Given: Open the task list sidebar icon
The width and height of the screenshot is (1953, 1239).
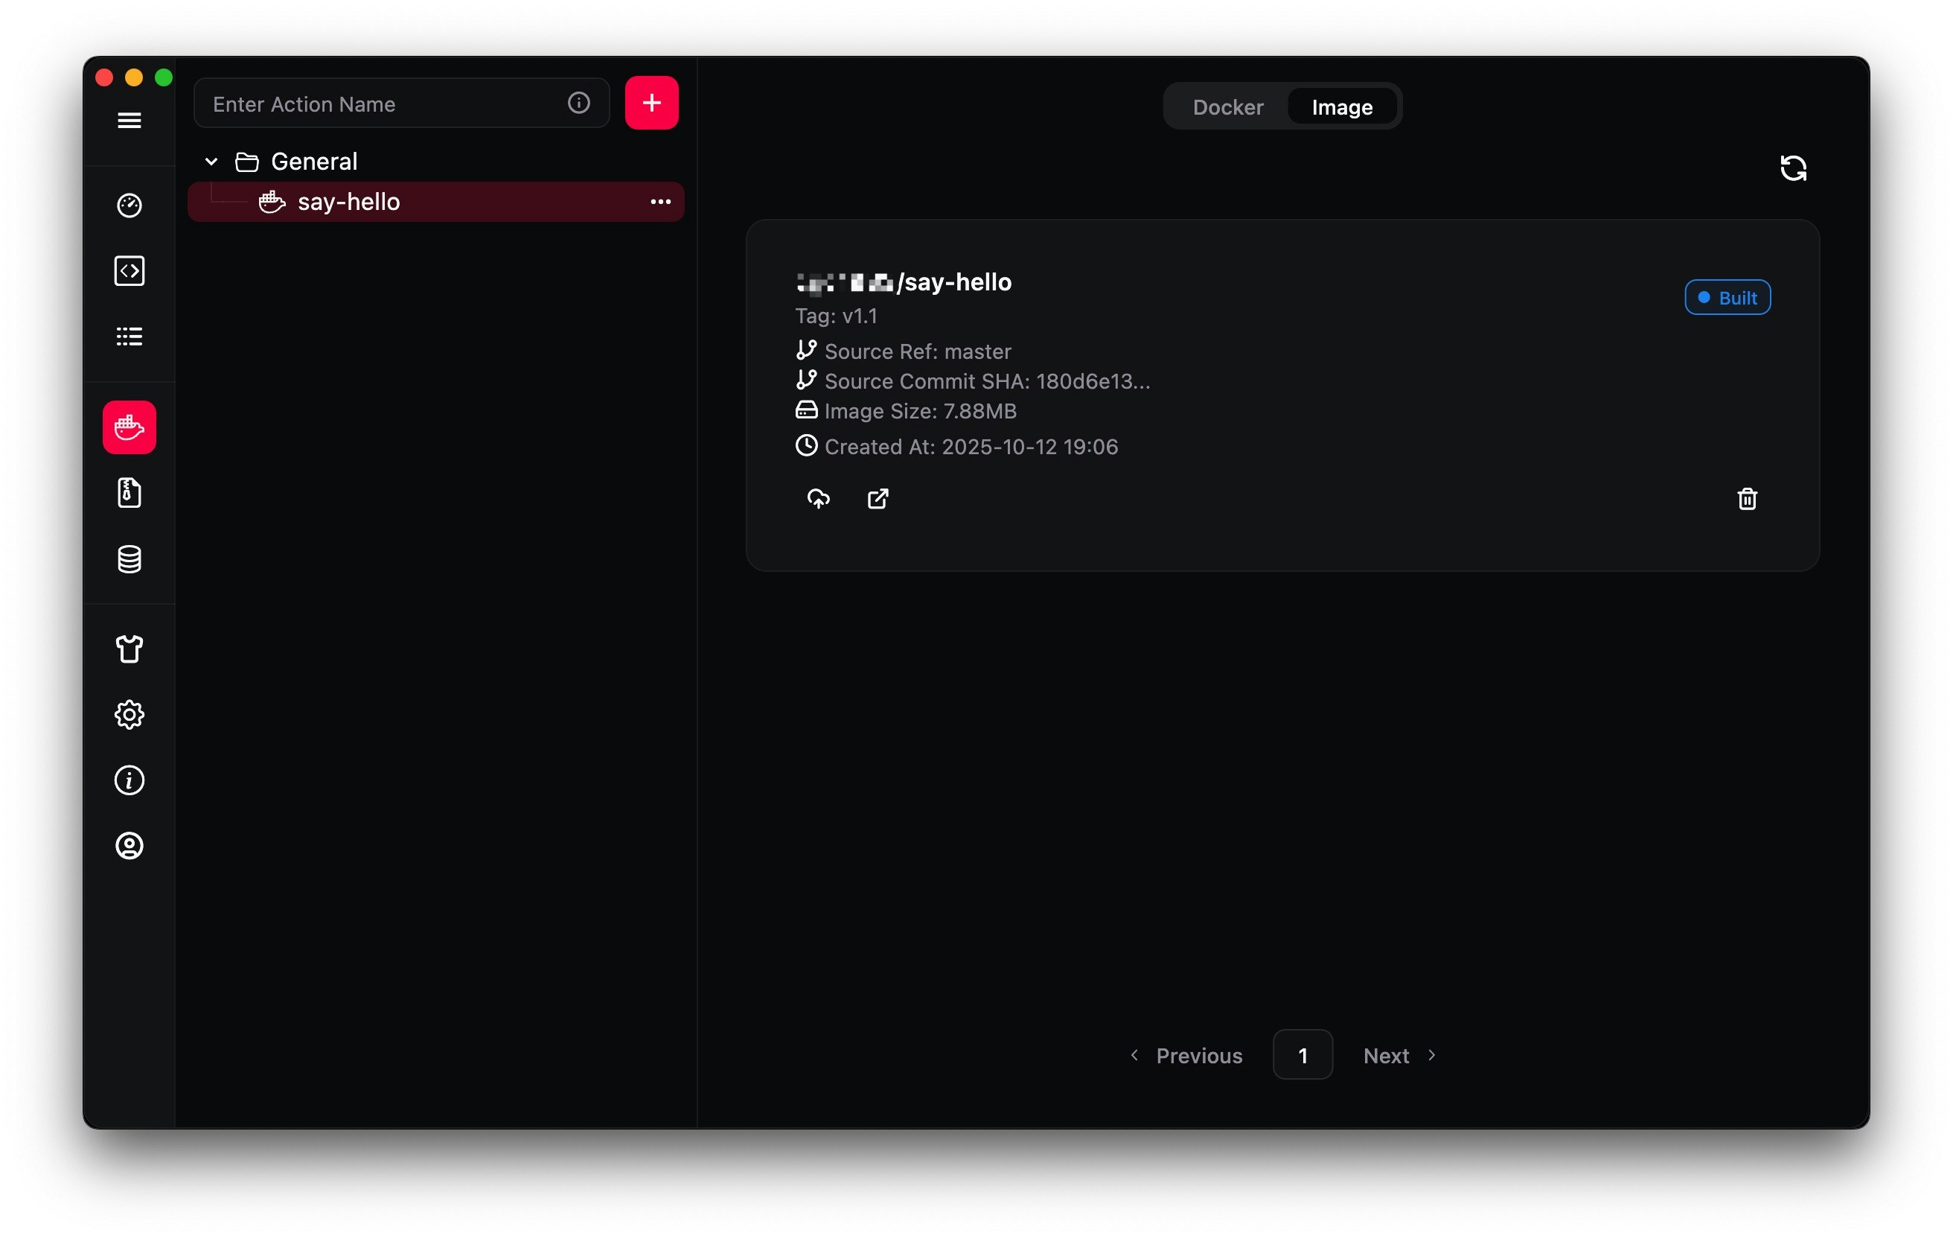Looking at the screenshot, I should [129, 336].
